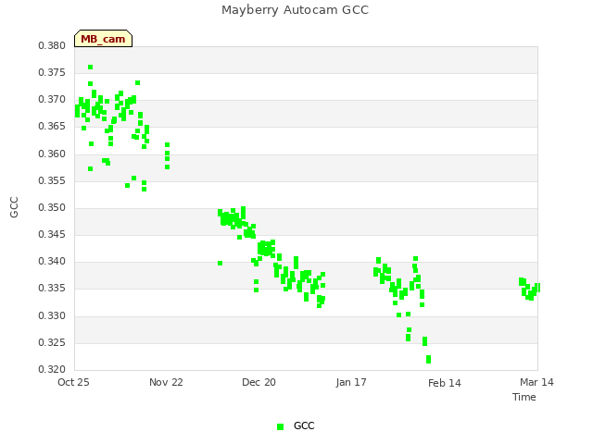593x444 pixels.
Task: Click the 0.370 y-axis value
Action: [52, 99]
